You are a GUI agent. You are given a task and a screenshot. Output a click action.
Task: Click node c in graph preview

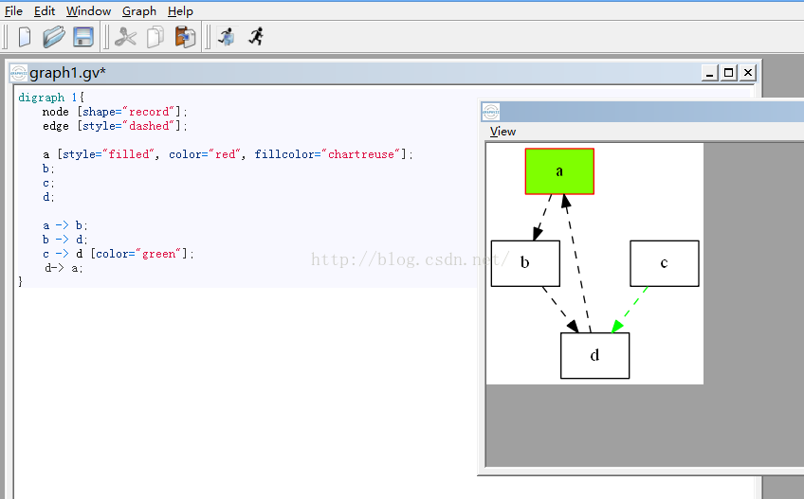664,263
